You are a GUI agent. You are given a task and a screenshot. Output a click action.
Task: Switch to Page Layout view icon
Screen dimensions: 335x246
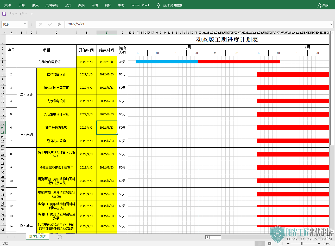(270, 244)
